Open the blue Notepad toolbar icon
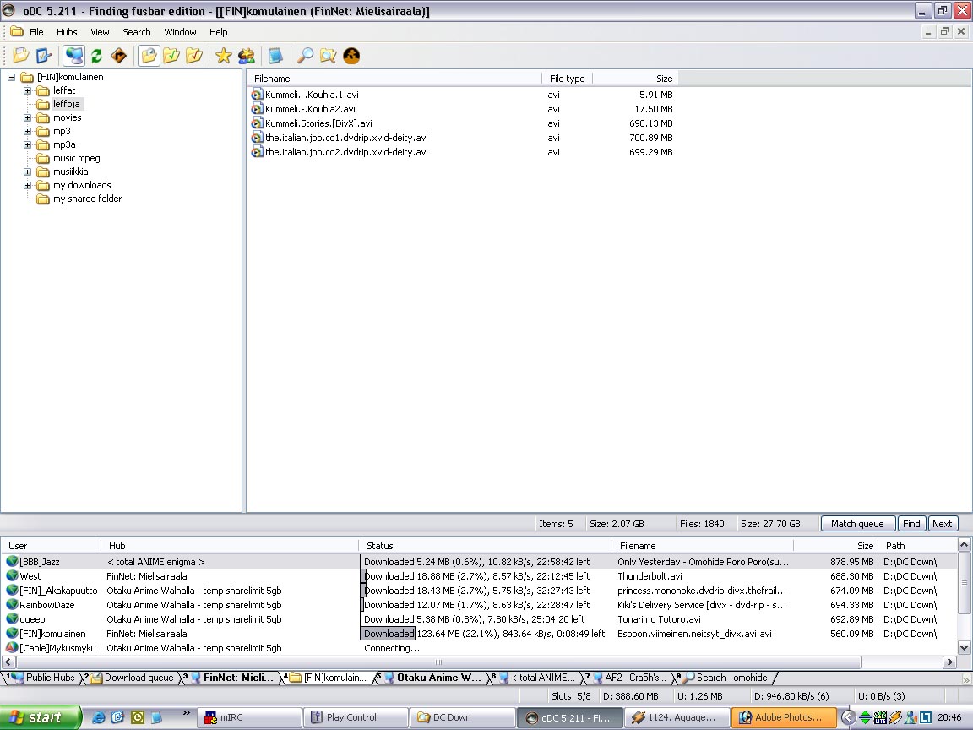The width and height of the screenshot is (973, 730). point(275,56)
